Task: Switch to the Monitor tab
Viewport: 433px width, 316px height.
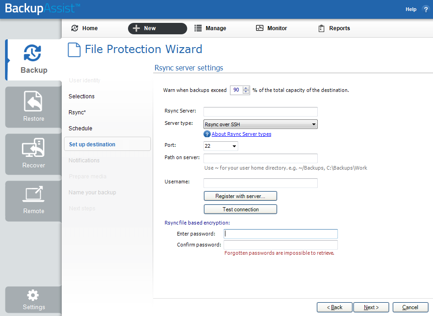Action: point(272,28)
